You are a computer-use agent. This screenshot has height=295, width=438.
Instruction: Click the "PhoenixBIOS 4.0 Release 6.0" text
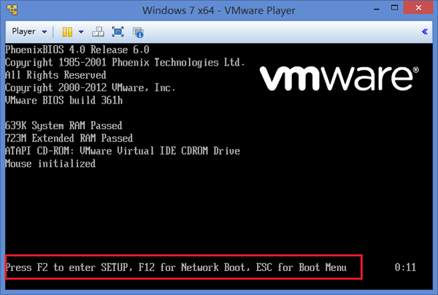coord(77,50)
